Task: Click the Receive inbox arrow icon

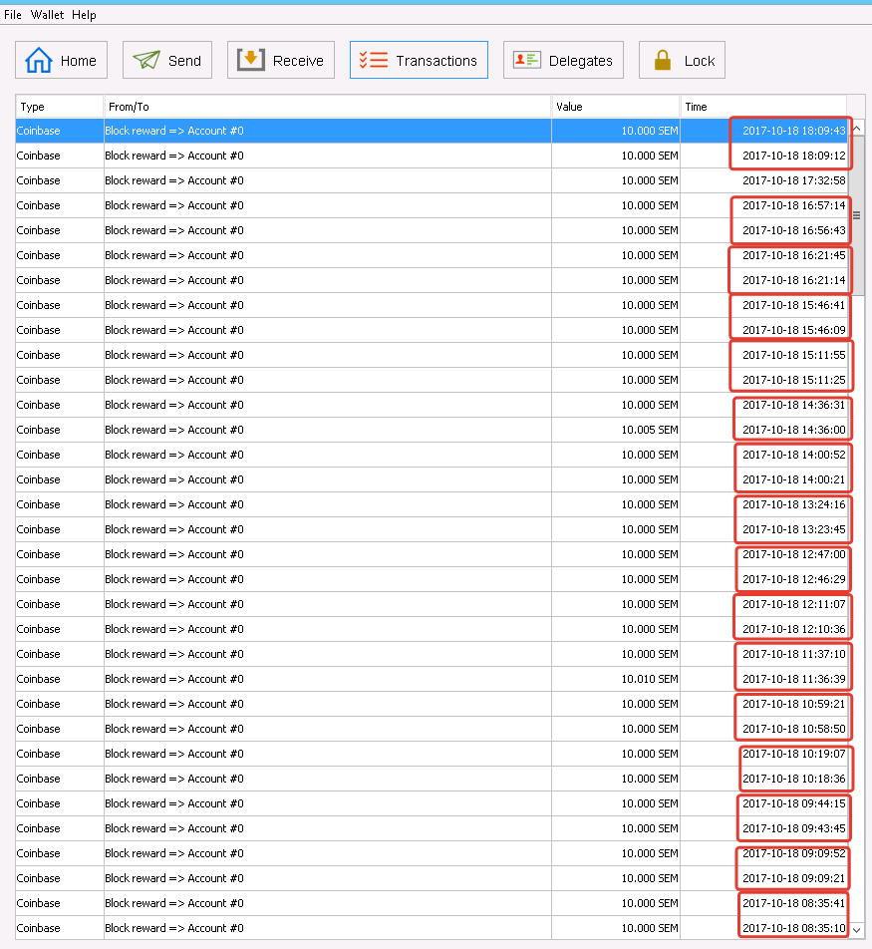Action: pyautogui.click(x=250, y=60)
